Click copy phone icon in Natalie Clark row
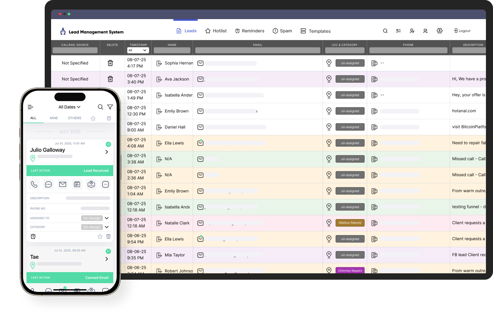 pyautogui.click(x=374, y=223)
